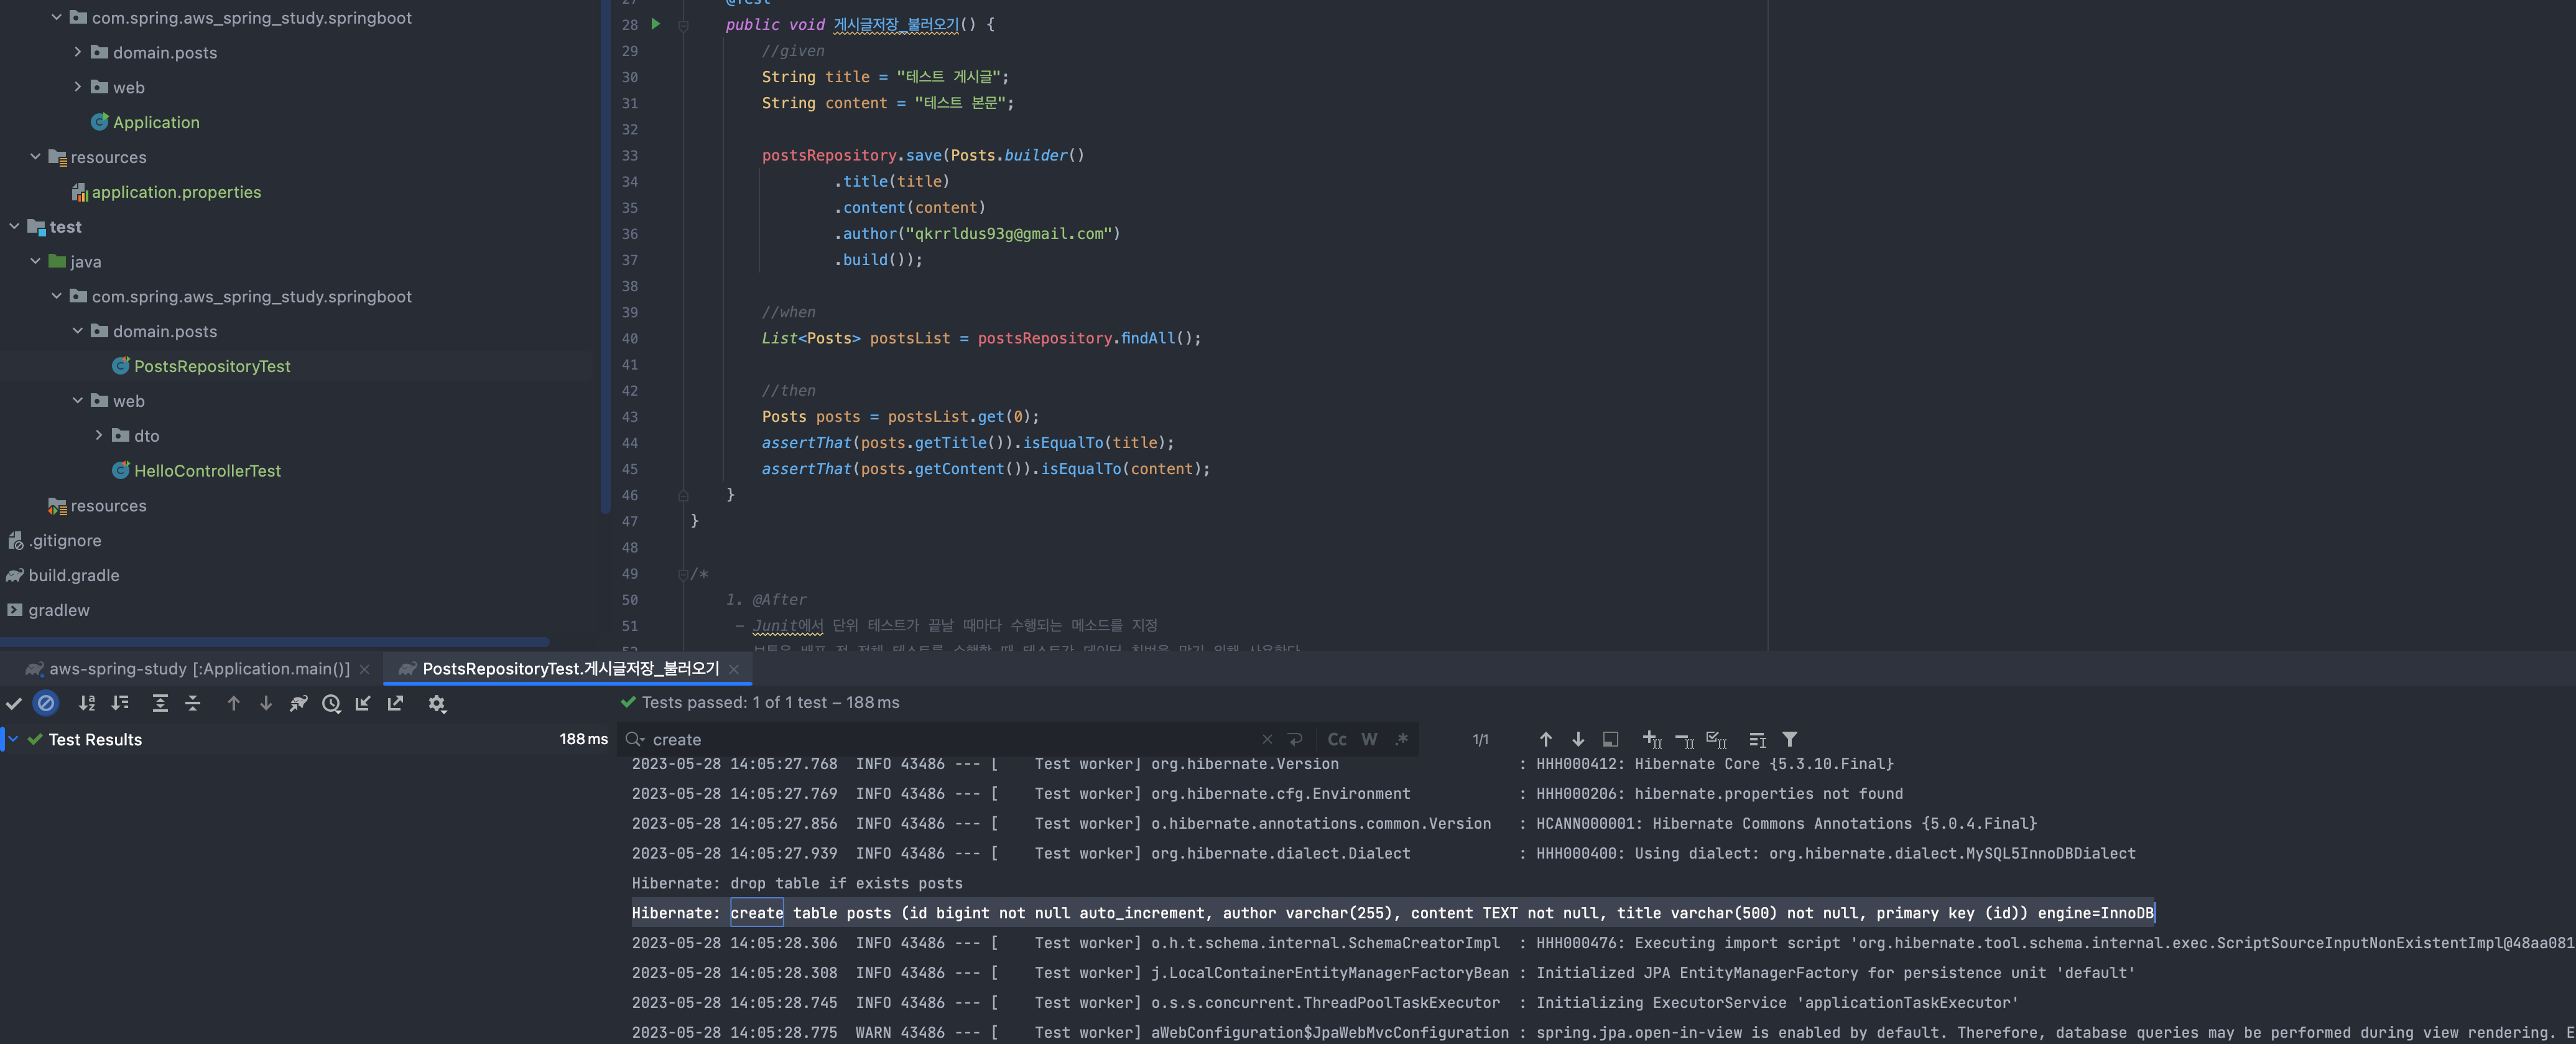Open search history magnifier dropdown
Image resolution: width=2576 pixels, height=1044 pixels.
pyautogui.click(x=635, y=740)
